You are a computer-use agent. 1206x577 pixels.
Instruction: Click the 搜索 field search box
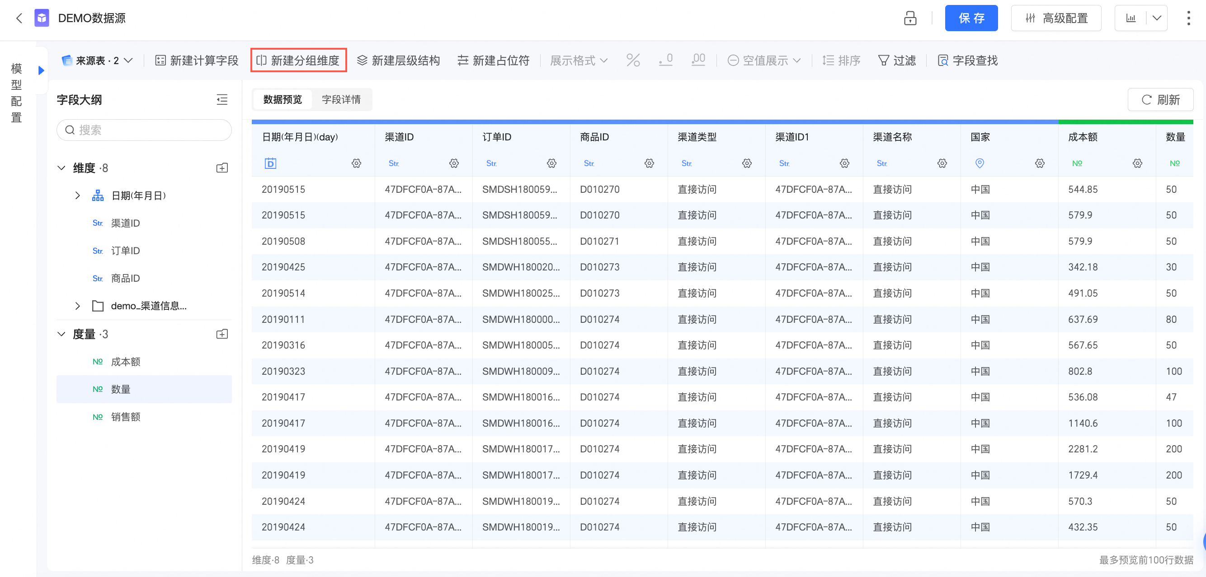[144, 130]
